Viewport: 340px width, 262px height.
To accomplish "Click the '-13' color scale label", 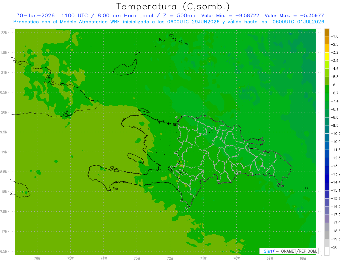I will 334,166.
